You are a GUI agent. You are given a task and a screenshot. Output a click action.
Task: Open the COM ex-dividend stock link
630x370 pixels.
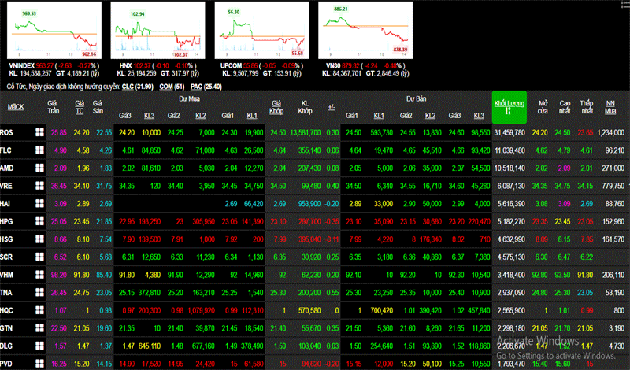point(166,87)
